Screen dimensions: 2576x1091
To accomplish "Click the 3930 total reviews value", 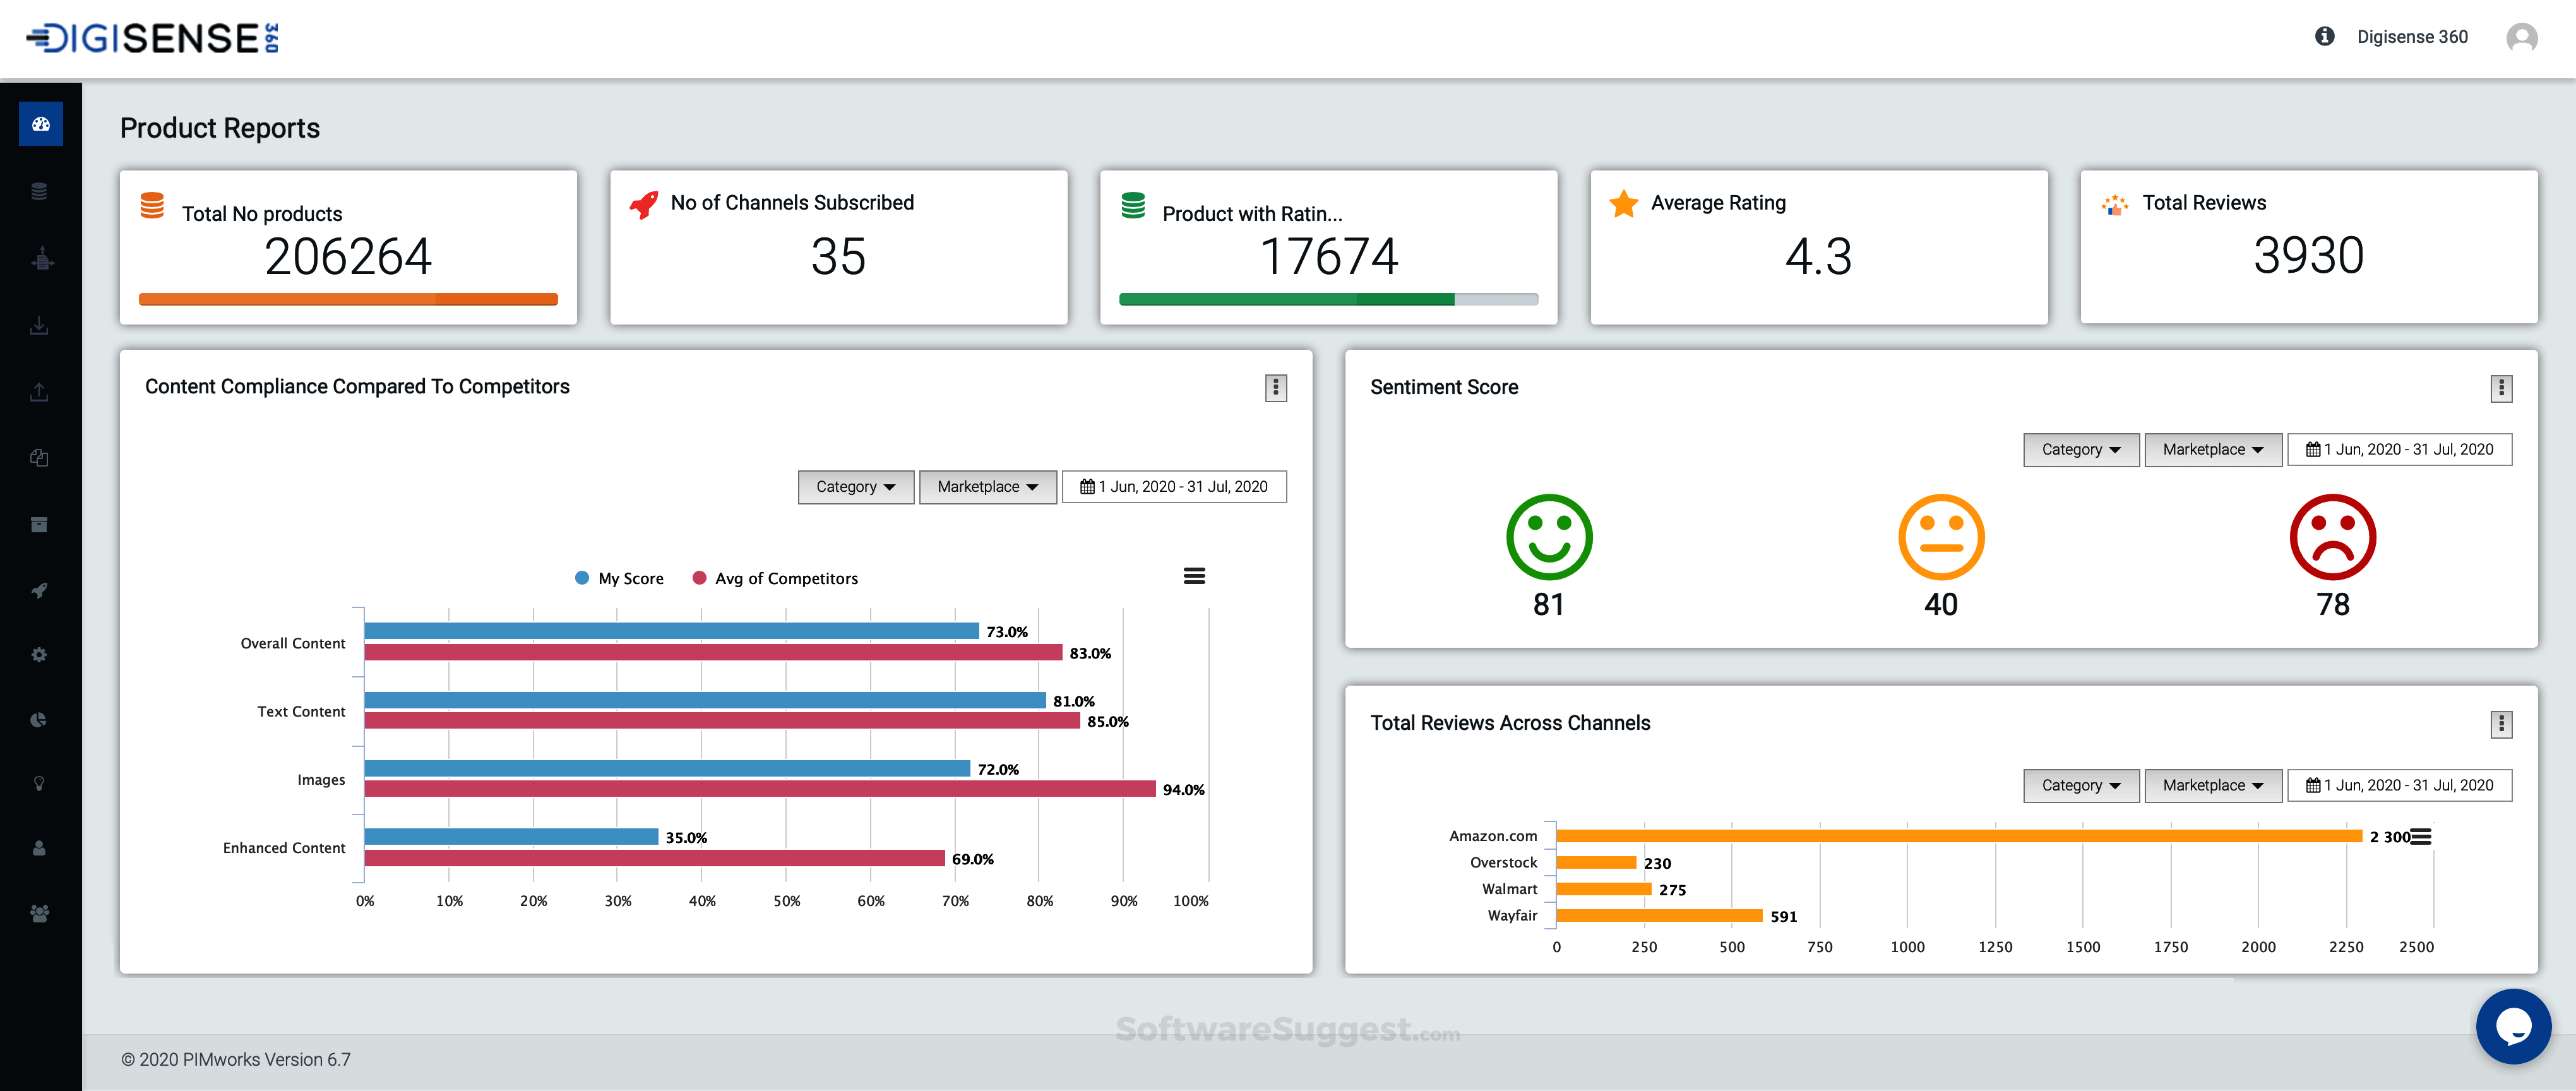I will 2308,256.
